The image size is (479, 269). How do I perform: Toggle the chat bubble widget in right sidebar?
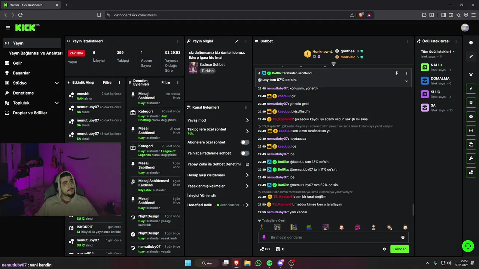(471, 117)
